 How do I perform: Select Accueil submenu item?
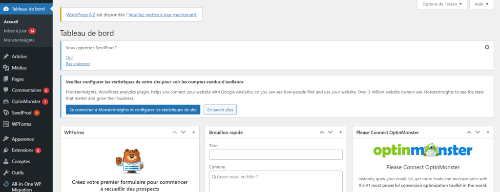11,21
